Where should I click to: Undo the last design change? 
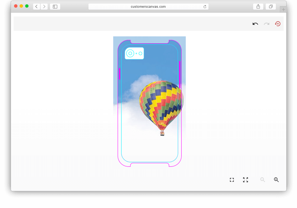coord(255,24)
